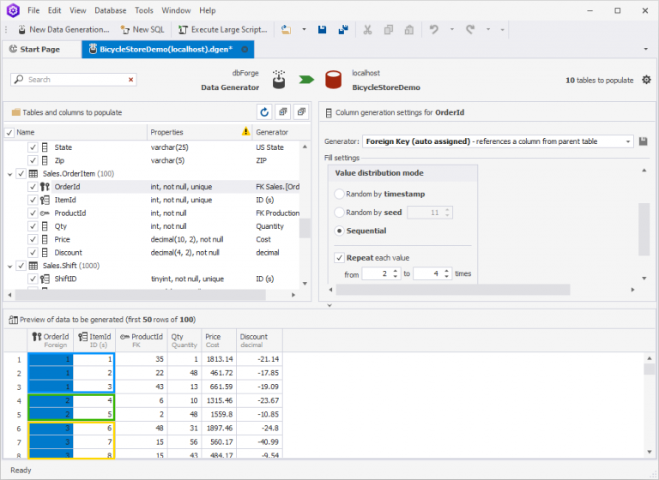
Task: Click in the Search input field
Action: click(76, 80)
